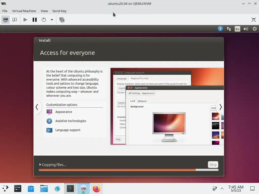Select the Look tab in Appearance
This screenshot has width=259, height=194.
133,101
